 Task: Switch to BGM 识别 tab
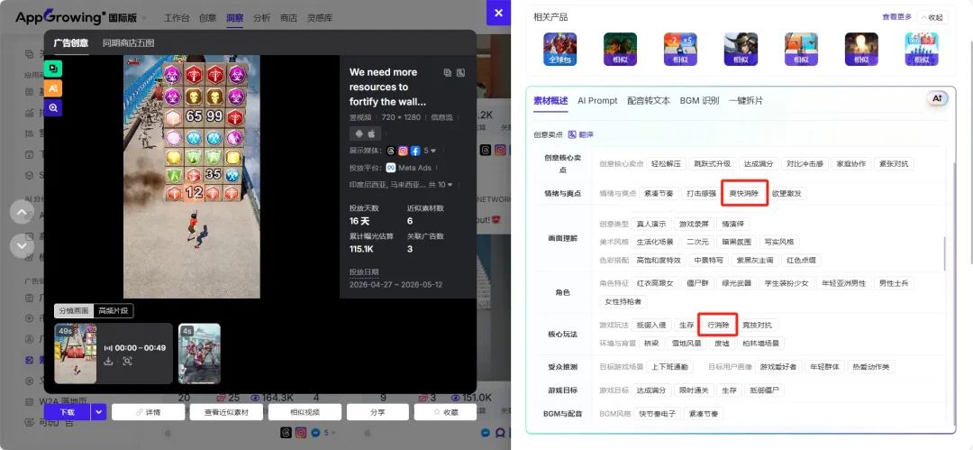(x=699, y=101)
